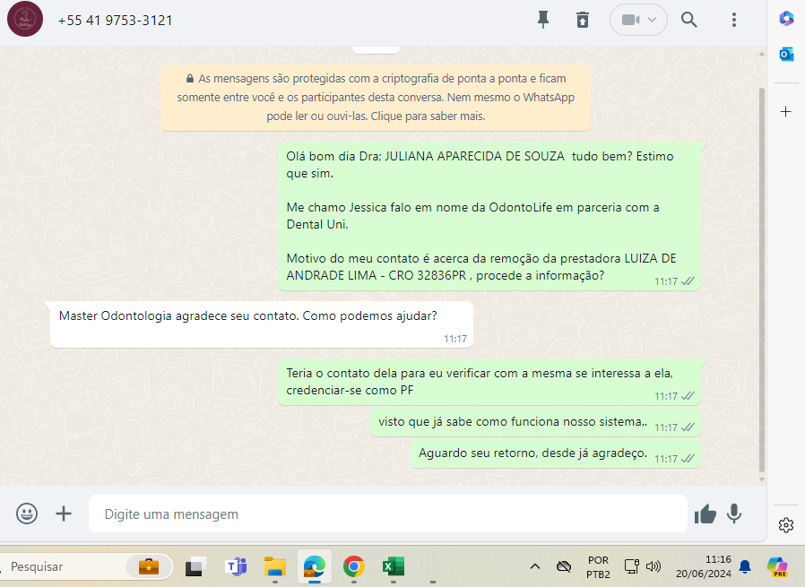Click end-to-end encryption notice to learn more

pos(376,97)
